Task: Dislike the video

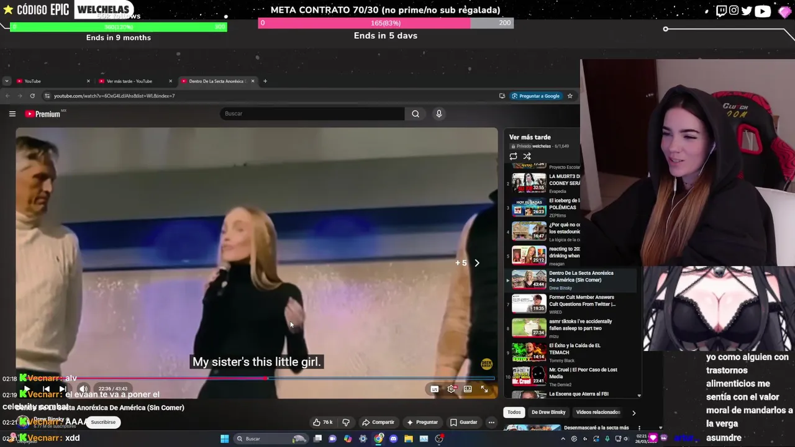Action: pos(346,422)
